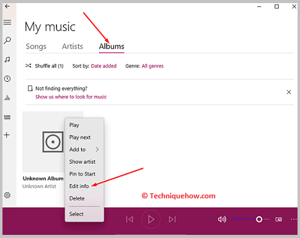Mute using the volume speaker icon
This screenshot has height=238, width=300.
[x=222, y=219]
